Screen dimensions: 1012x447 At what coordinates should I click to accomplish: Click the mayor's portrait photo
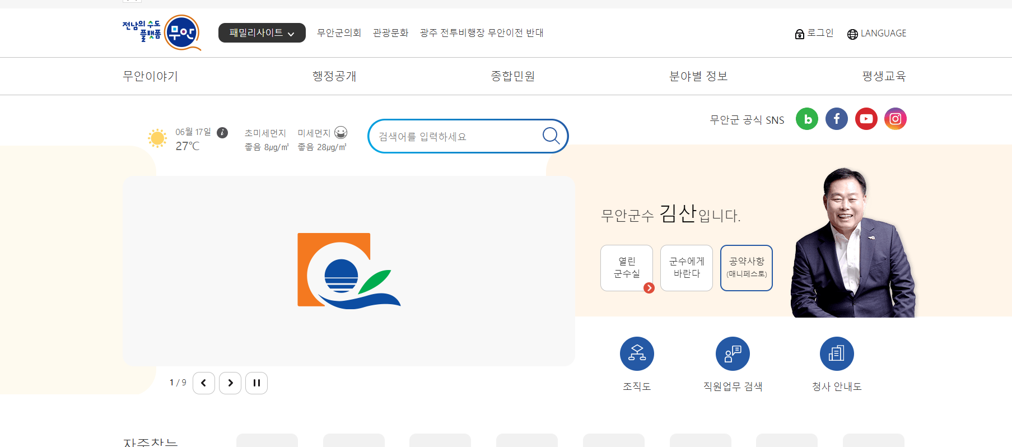(x=852, y=243)
